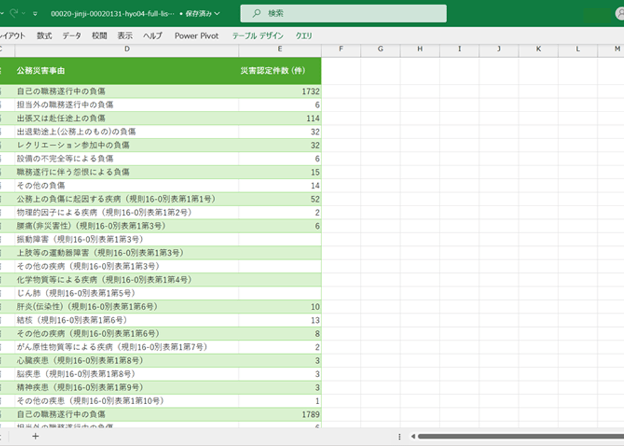Select column J header
The image size is (624, 446).
pyautogui.click(x=499, y=49)
